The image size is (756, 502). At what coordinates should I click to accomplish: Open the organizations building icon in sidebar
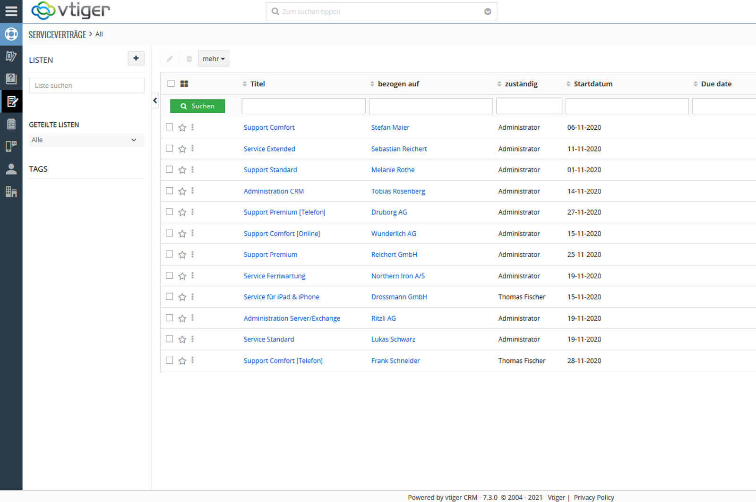pyautogui.click(x=11, y=192)
